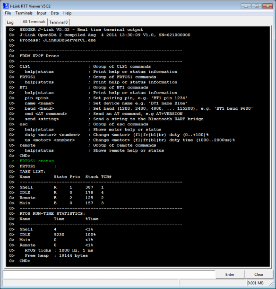Screen dimensions: 276x289
Task: Minimize the RTT Viewer window
Action: (x=246, y=6)
